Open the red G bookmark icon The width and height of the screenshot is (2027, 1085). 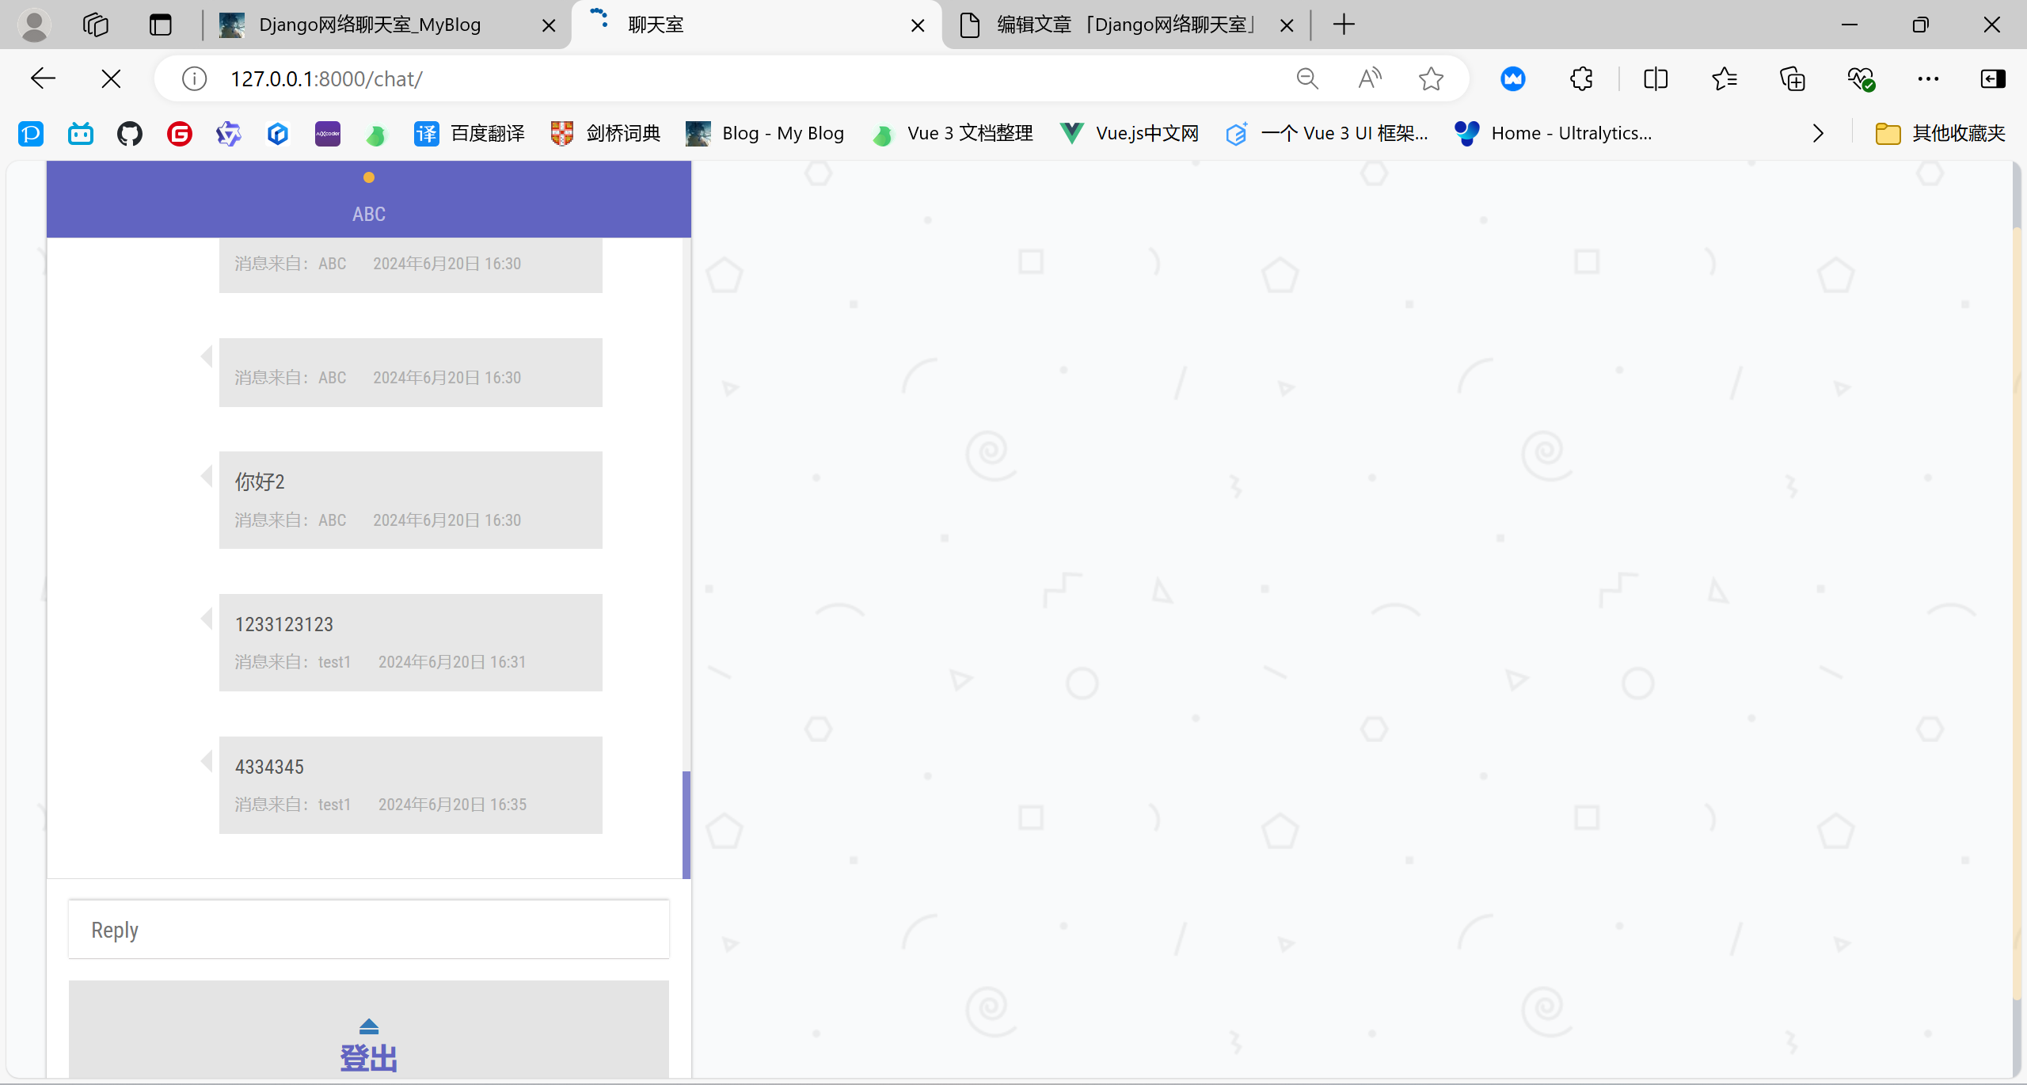tap(180, 133)
